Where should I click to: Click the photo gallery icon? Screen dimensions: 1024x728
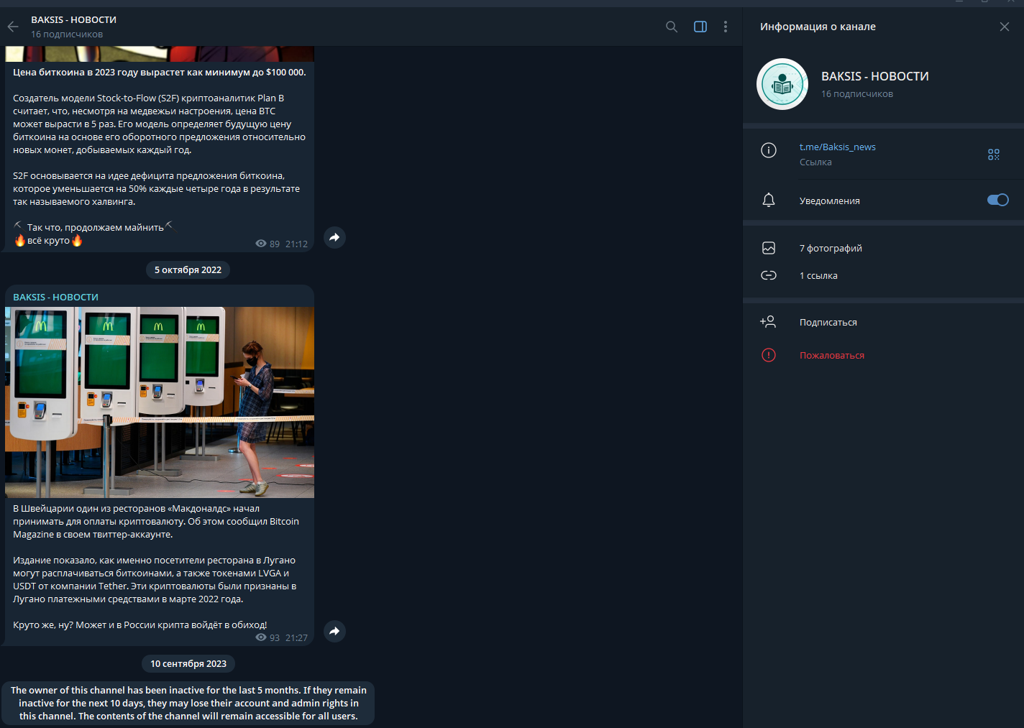coord(769,248)
